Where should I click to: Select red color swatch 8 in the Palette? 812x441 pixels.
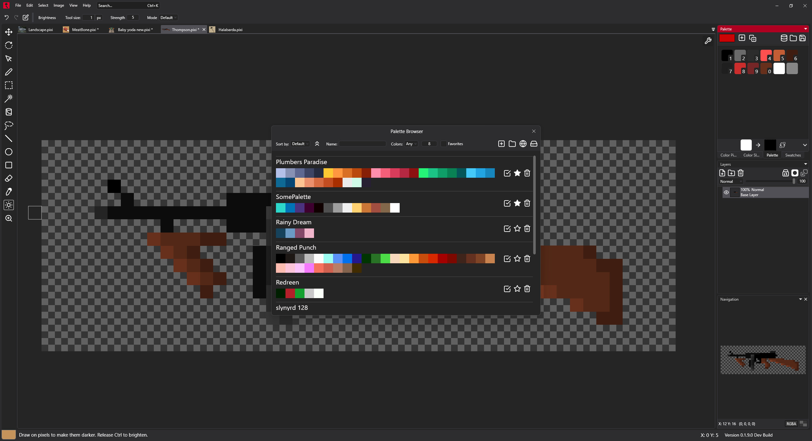740,68
